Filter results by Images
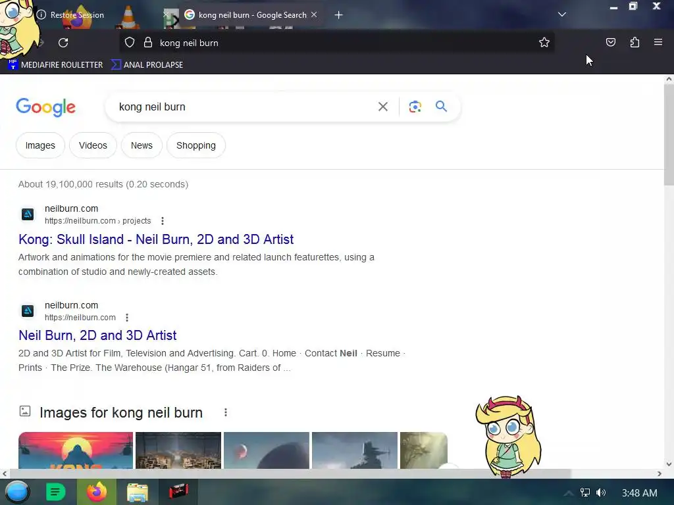This screenshot has width=674, height=505. 40,145
